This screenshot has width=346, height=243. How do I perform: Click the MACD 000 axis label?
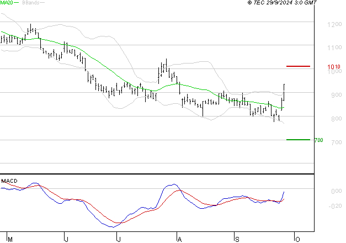(x=336, y=191)
